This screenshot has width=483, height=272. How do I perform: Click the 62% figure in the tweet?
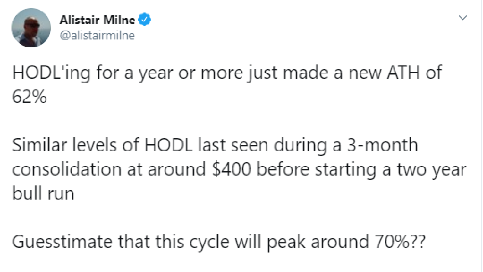[30, 97]
